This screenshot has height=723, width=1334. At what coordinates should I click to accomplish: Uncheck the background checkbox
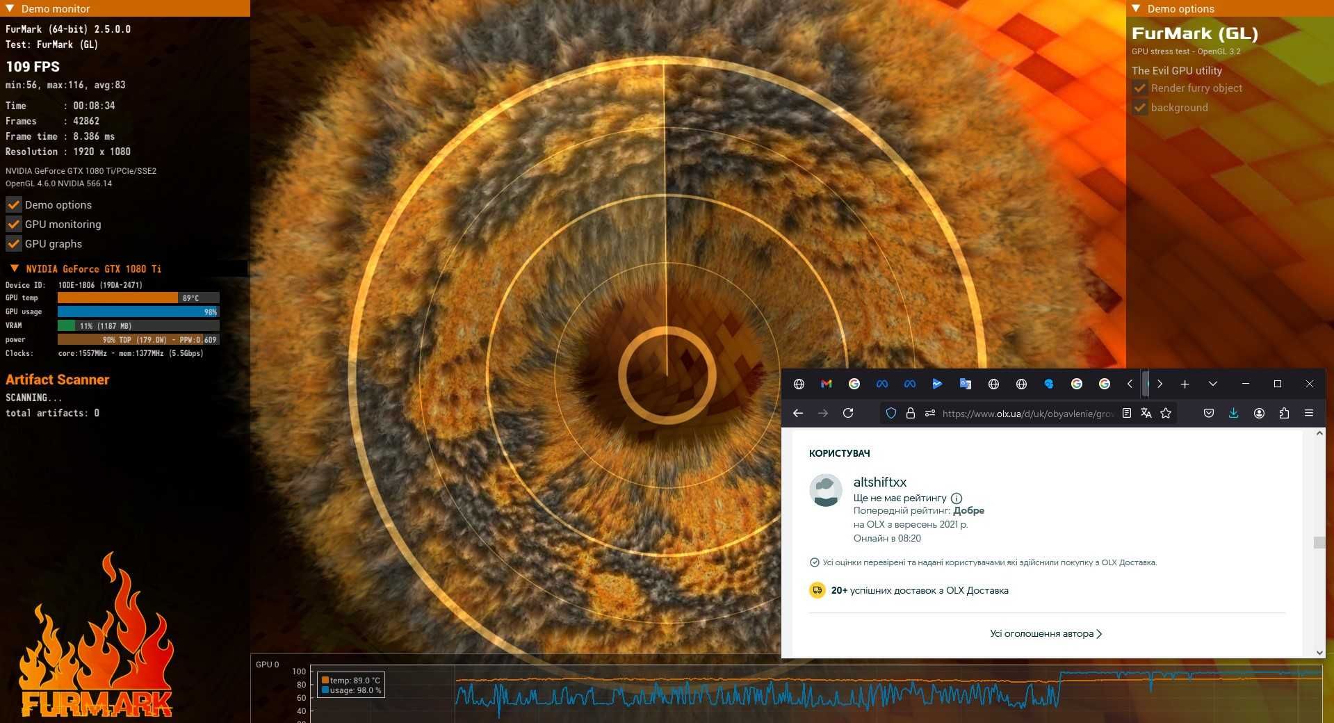click(x=1139, y=107)
